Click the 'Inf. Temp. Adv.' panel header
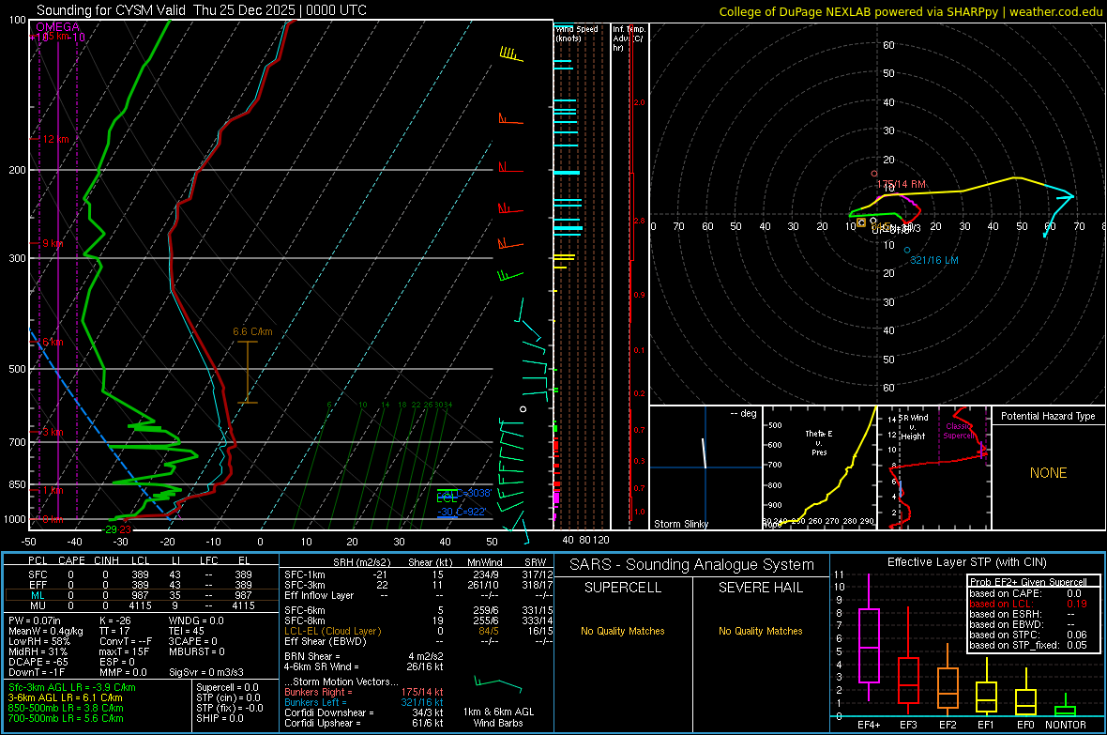This screenshot has height=735, width=1107. click(x=629, y=38)
